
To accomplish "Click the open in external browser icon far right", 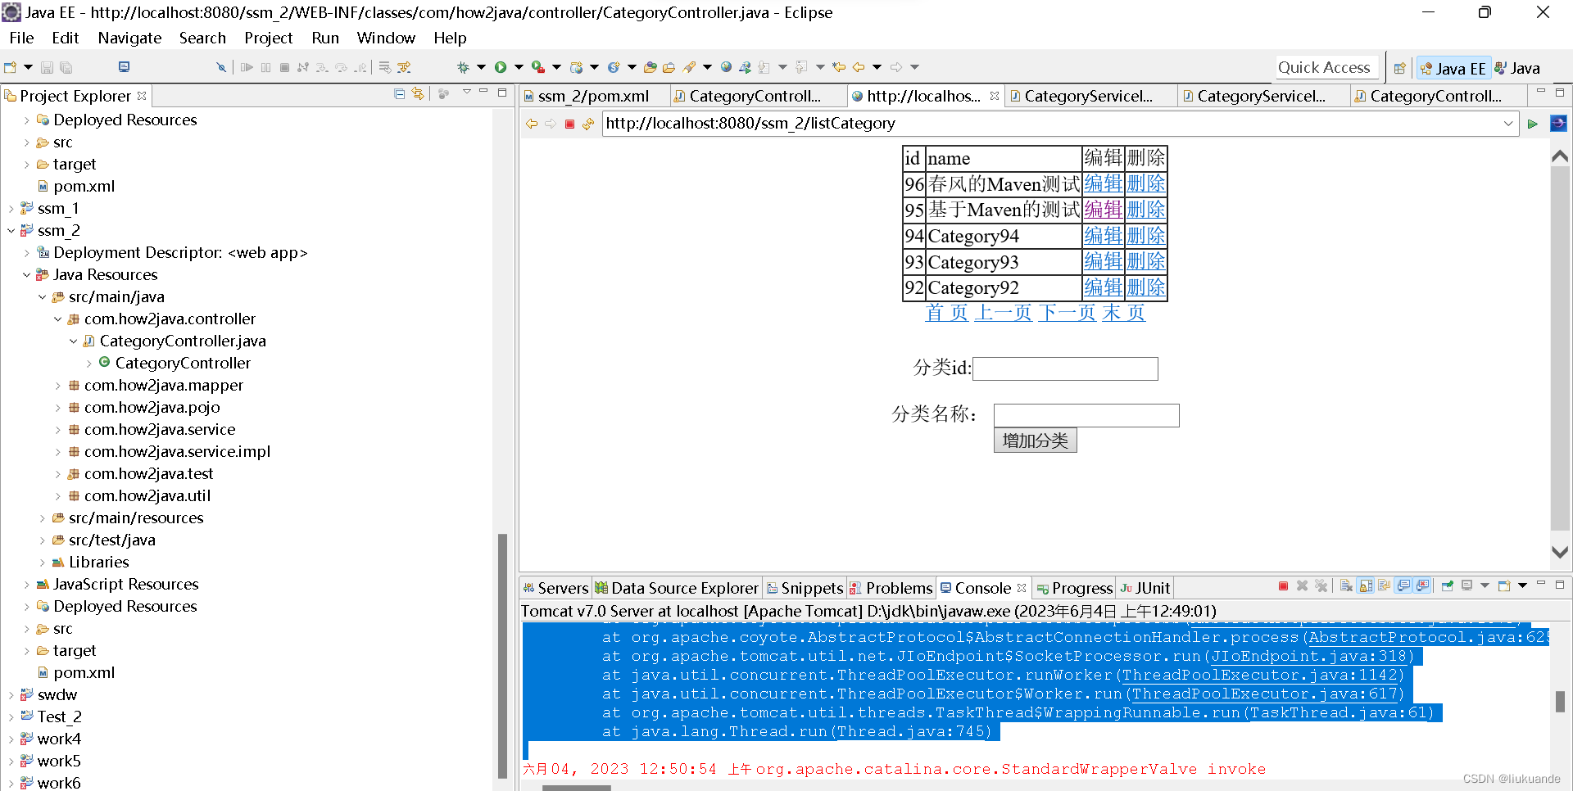I will 1558,124.
